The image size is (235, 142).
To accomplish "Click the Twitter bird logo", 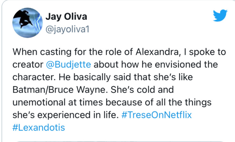I will coord(220,15).
